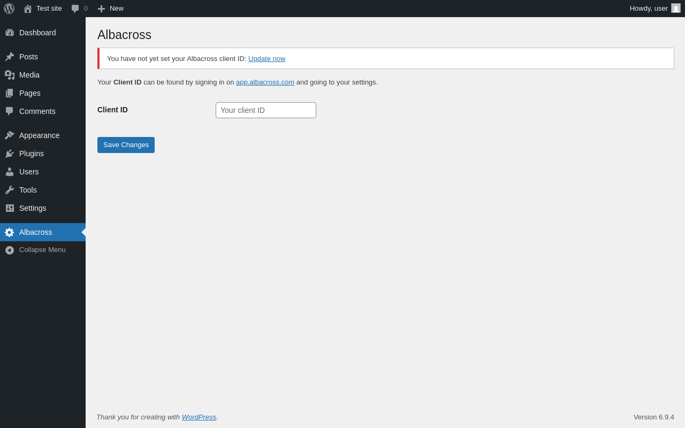Open the Users menu
The image size is (685, 428).
point(43,172)
